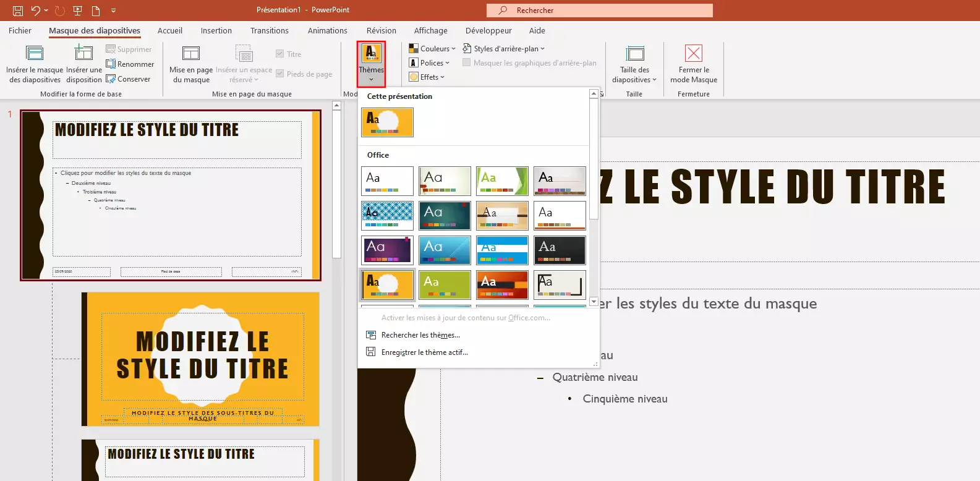The image size is (980, 481).
Task: Click Rechercher les thèmes... menu entry
Action: pos(420,335)
